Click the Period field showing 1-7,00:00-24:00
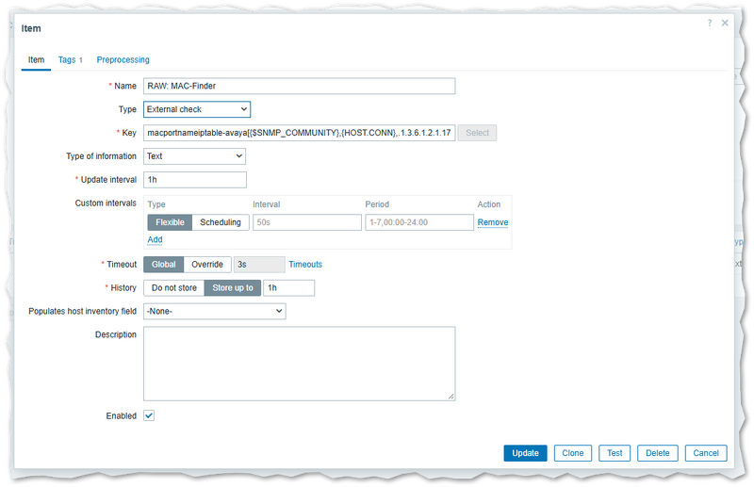This screenshot has width=754, height=487. click(x=419, y=222)
